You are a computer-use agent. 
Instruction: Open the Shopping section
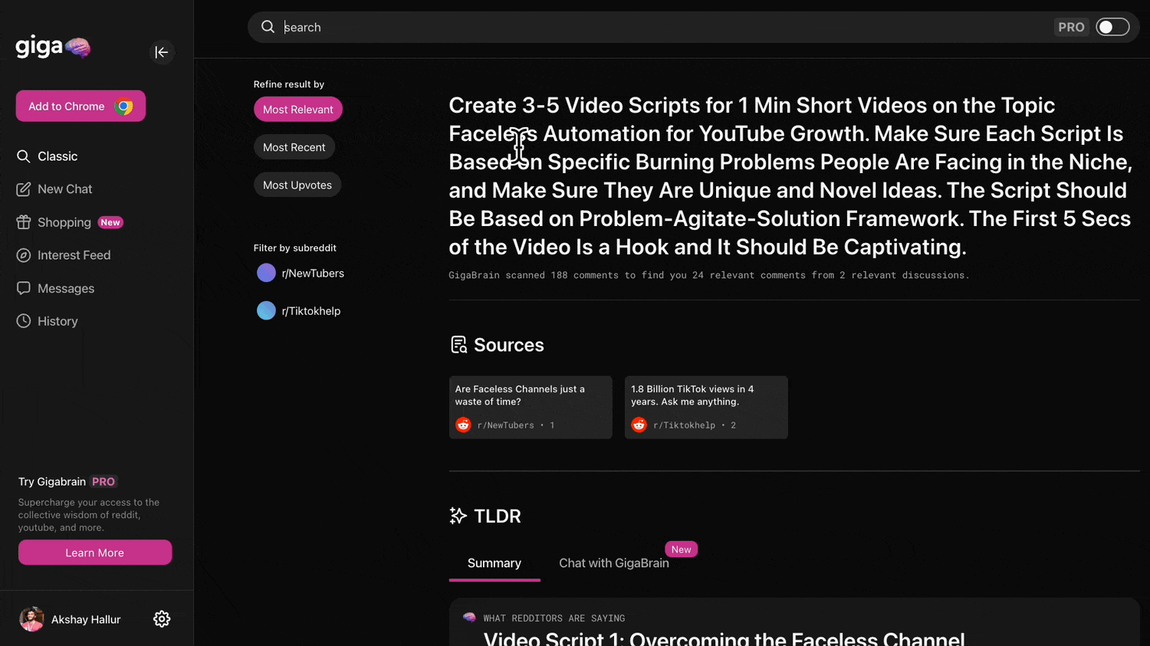[64, 222]
